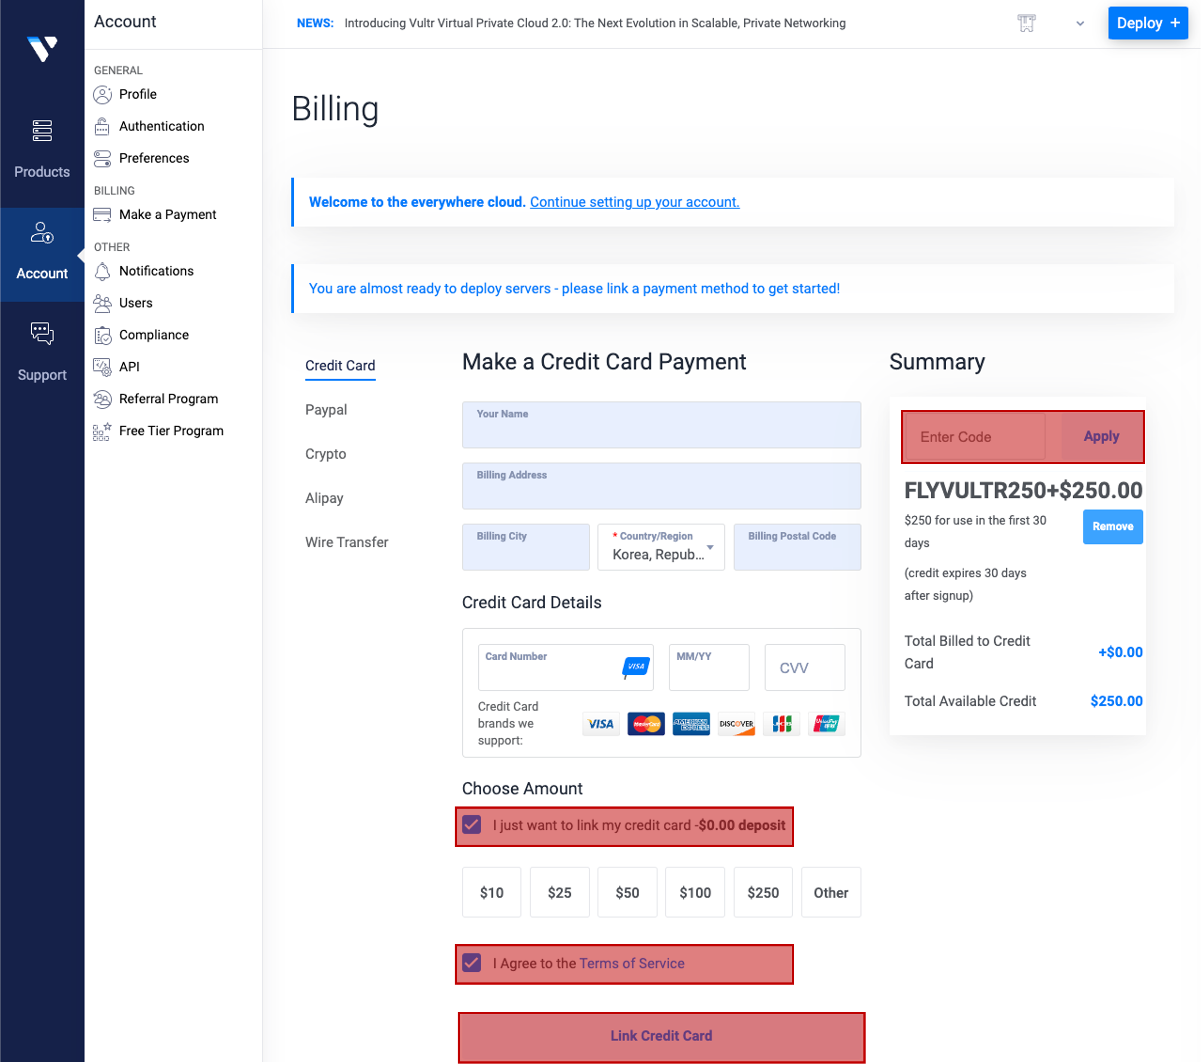Open Support chat bubble icon
This screenshot has height=1064, width=1201.
(x=42, y=333)
